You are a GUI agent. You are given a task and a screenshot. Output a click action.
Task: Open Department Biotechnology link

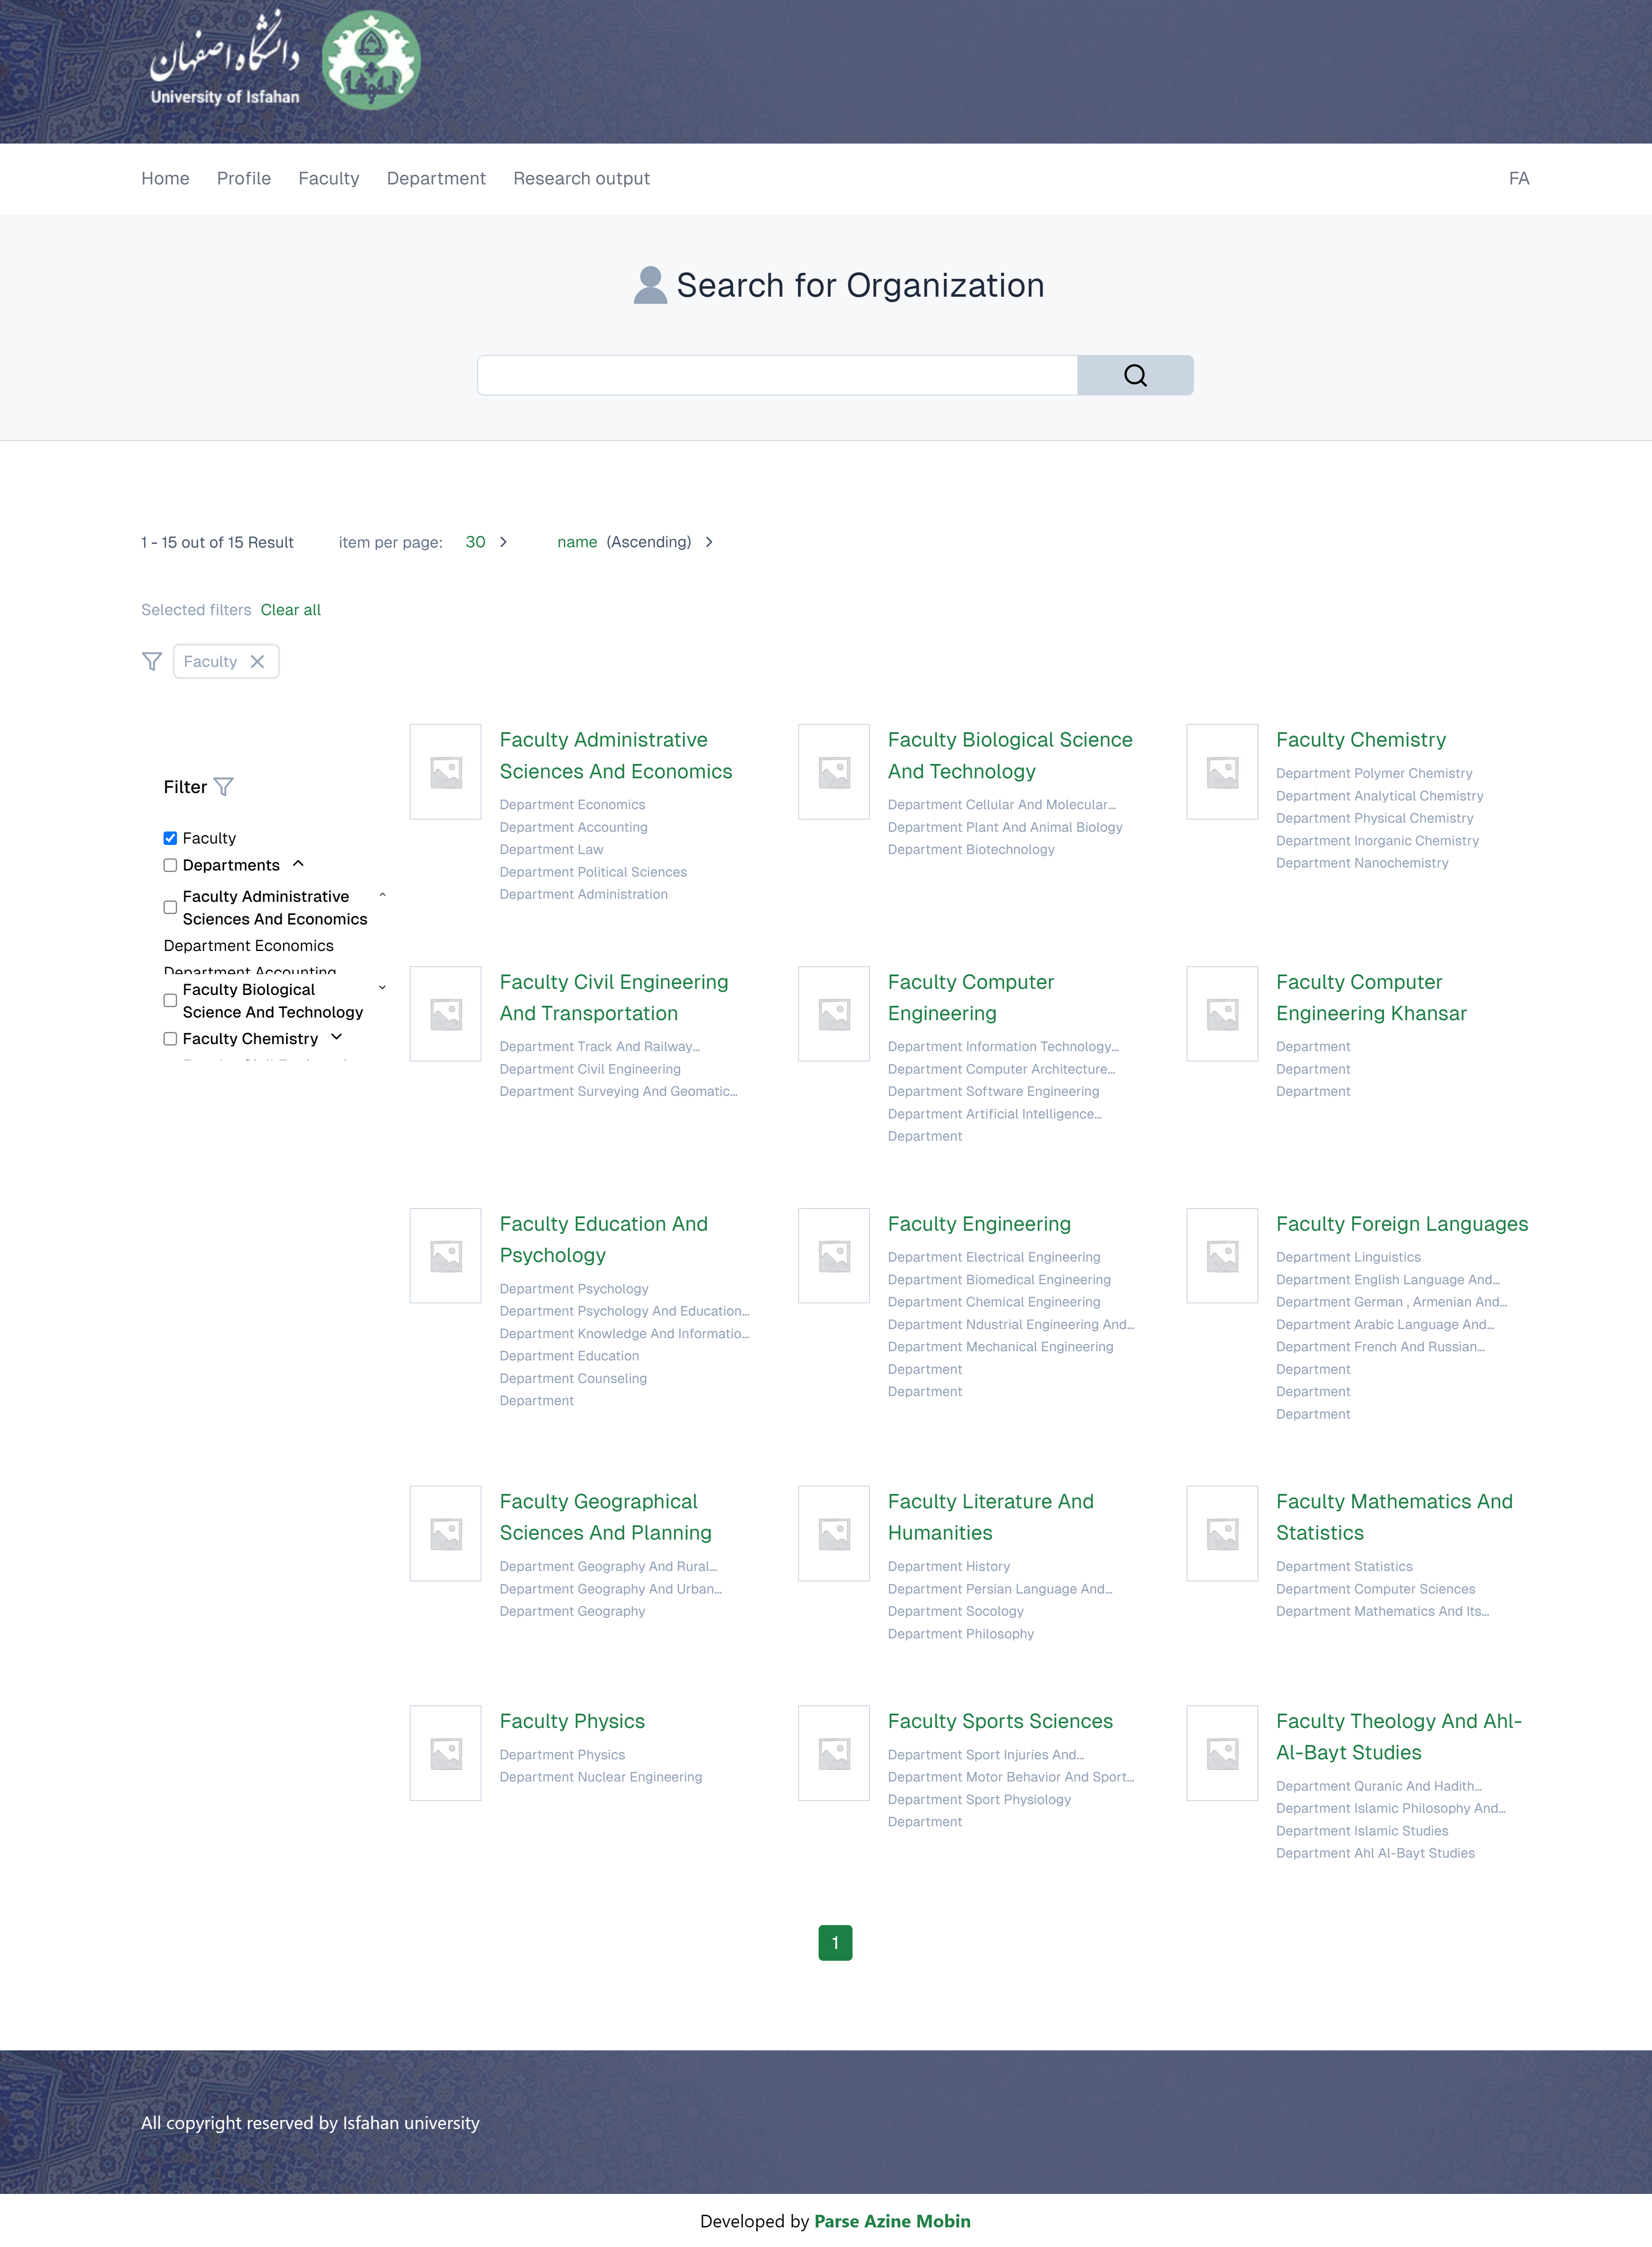971,849
